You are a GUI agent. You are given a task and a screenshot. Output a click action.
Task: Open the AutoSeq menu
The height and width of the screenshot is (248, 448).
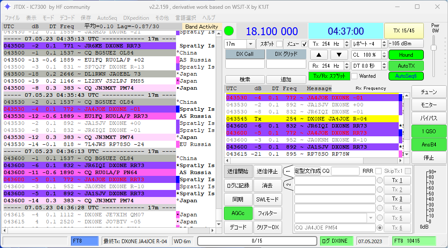(107, 18)
